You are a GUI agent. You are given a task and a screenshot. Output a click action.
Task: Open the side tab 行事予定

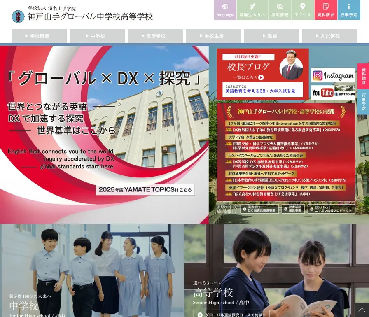[363, 102]
